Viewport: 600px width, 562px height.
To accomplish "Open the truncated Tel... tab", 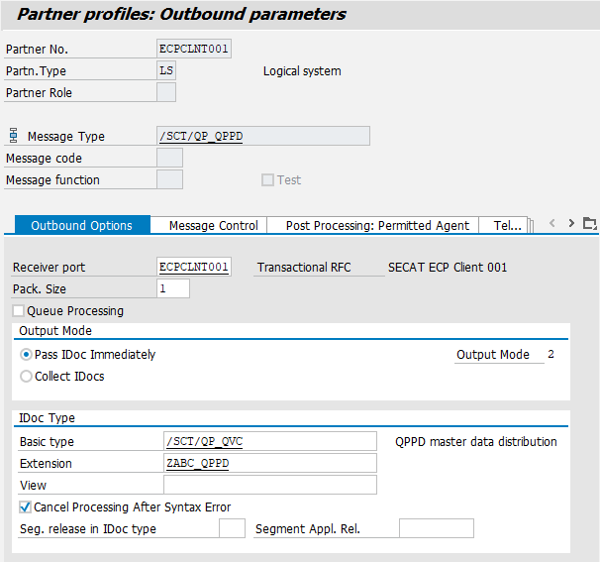I will coord(507,226).
